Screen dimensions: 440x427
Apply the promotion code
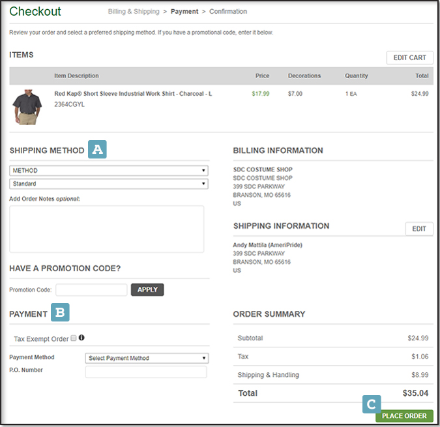[147, 289]
